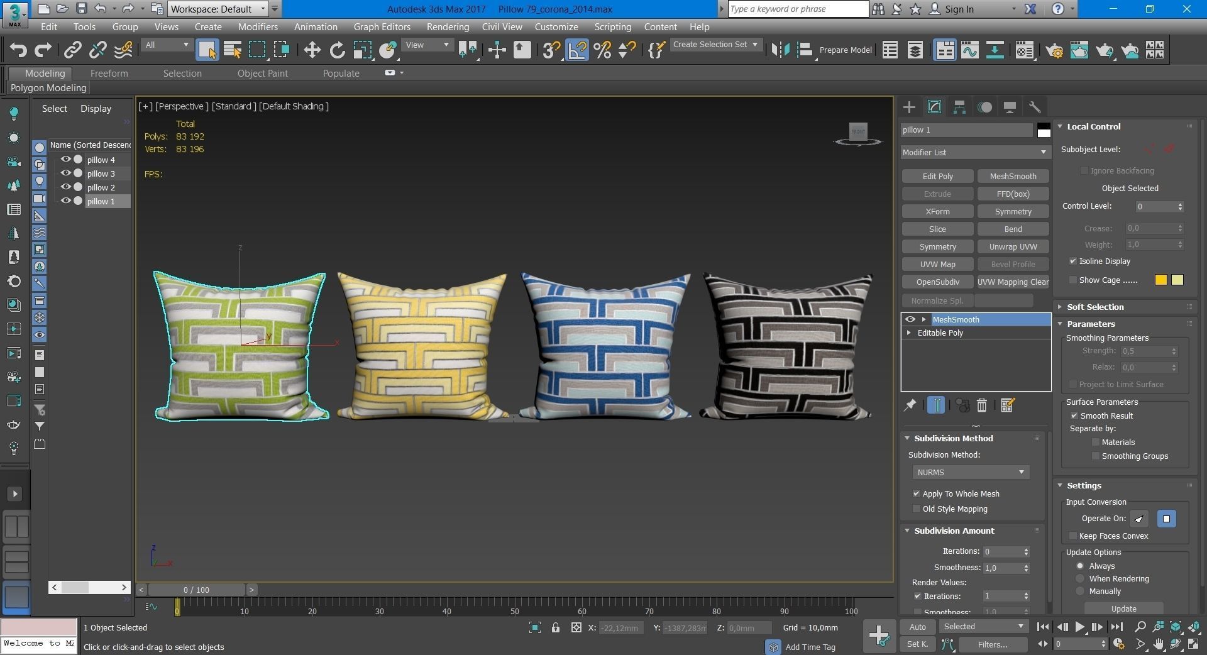Remove modifier with the trash icon

(x=982, y=405)
